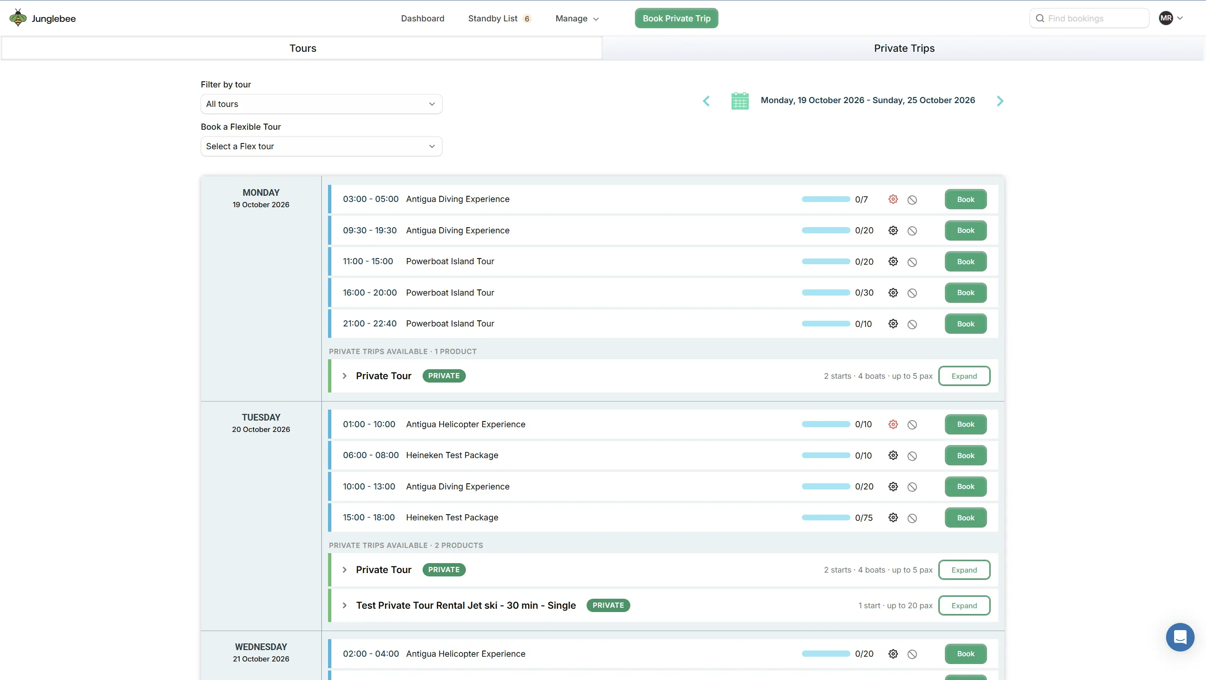Viewport: 1206px width, 680px height.
Task: Open the Manage menu dropdown
Action: tap(577, 19)
